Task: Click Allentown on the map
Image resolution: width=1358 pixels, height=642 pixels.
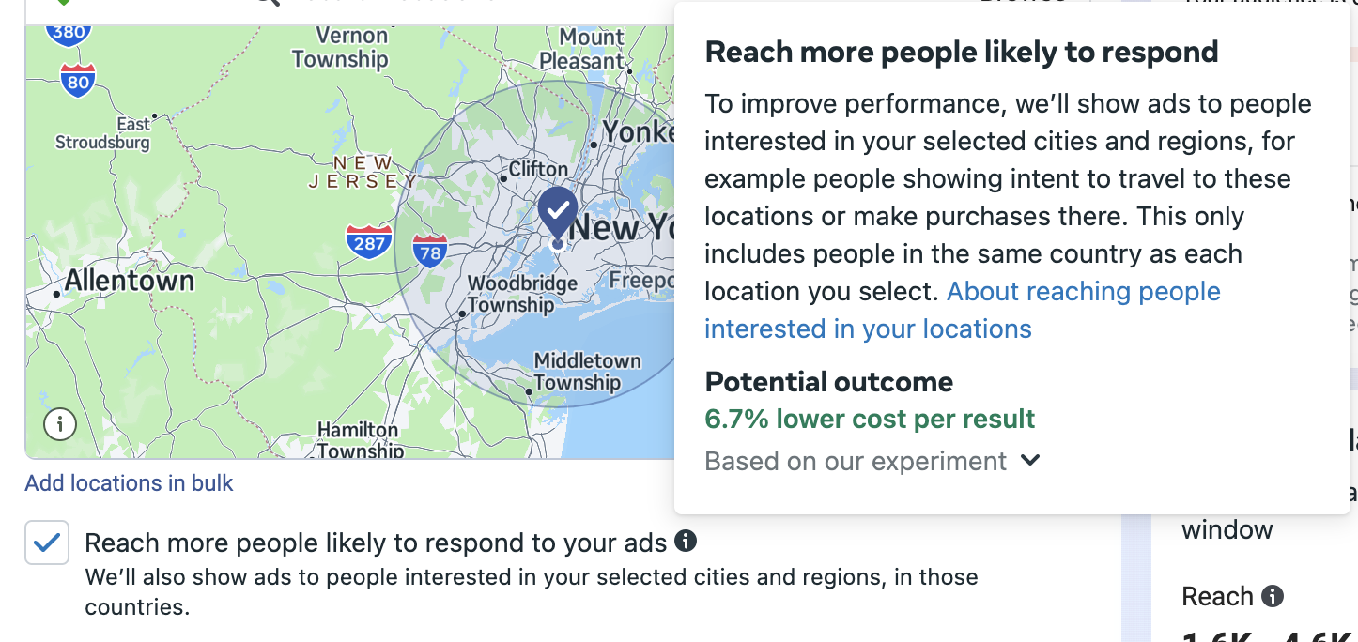Action: (130, 281)
